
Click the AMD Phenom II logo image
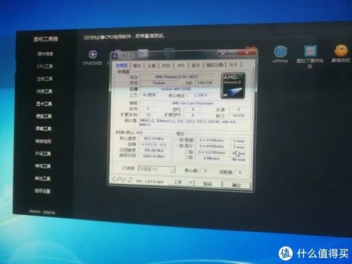233,86
